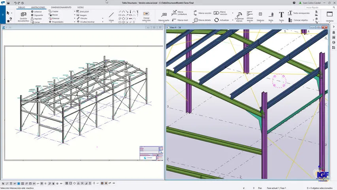This screenshot has height=190, width=337.
Task: Expand DWG/DXF dropdown
Action: (75, 11)
